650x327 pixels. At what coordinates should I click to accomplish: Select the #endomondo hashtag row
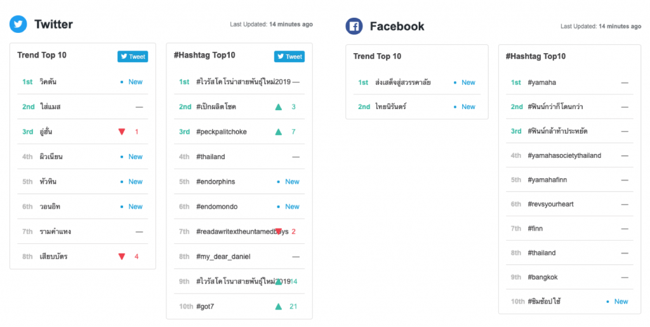(216, 207)
